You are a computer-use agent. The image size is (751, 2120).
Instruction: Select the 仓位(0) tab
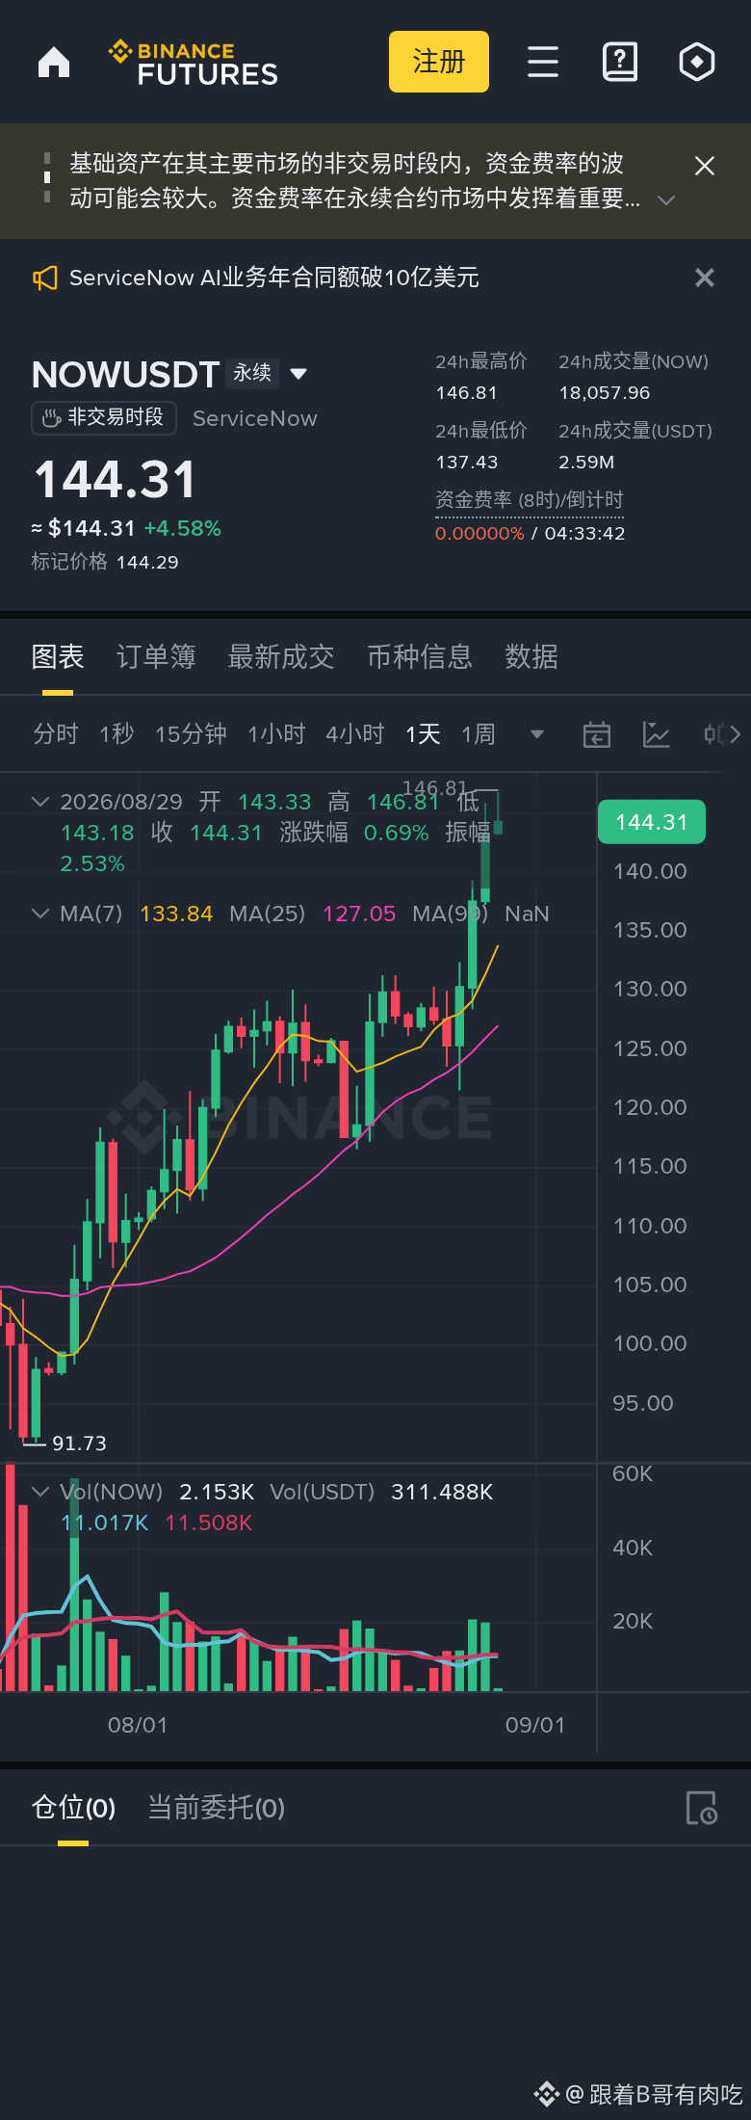click(73, 1808)
